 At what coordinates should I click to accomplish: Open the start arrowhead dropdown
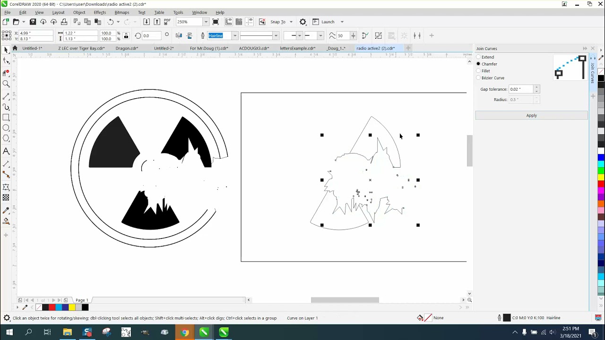[x=299, y=35]
